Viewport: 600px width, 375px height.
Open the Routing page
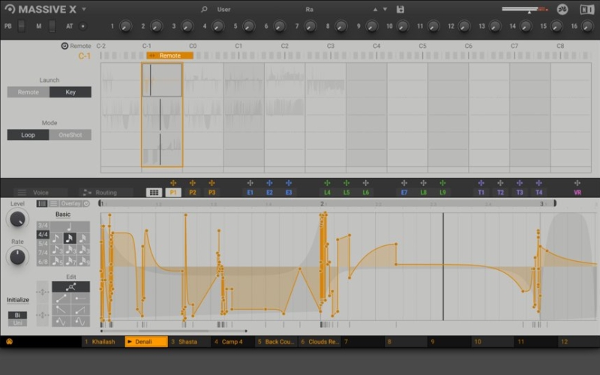(106, 193)
